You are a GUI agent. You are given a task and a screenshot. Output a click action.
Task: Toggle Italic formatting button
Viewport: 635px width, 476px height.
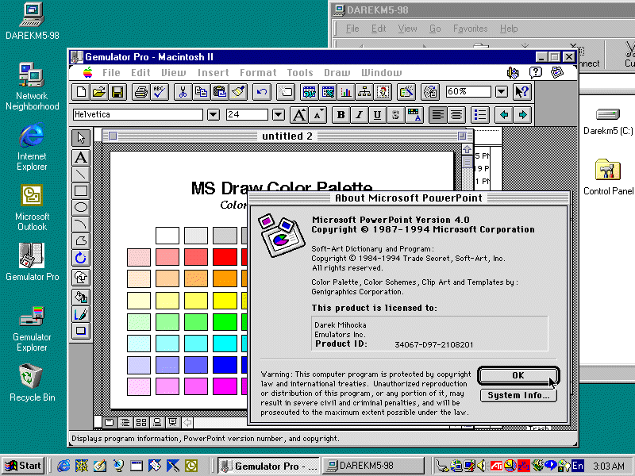click(x=359, y=115)
